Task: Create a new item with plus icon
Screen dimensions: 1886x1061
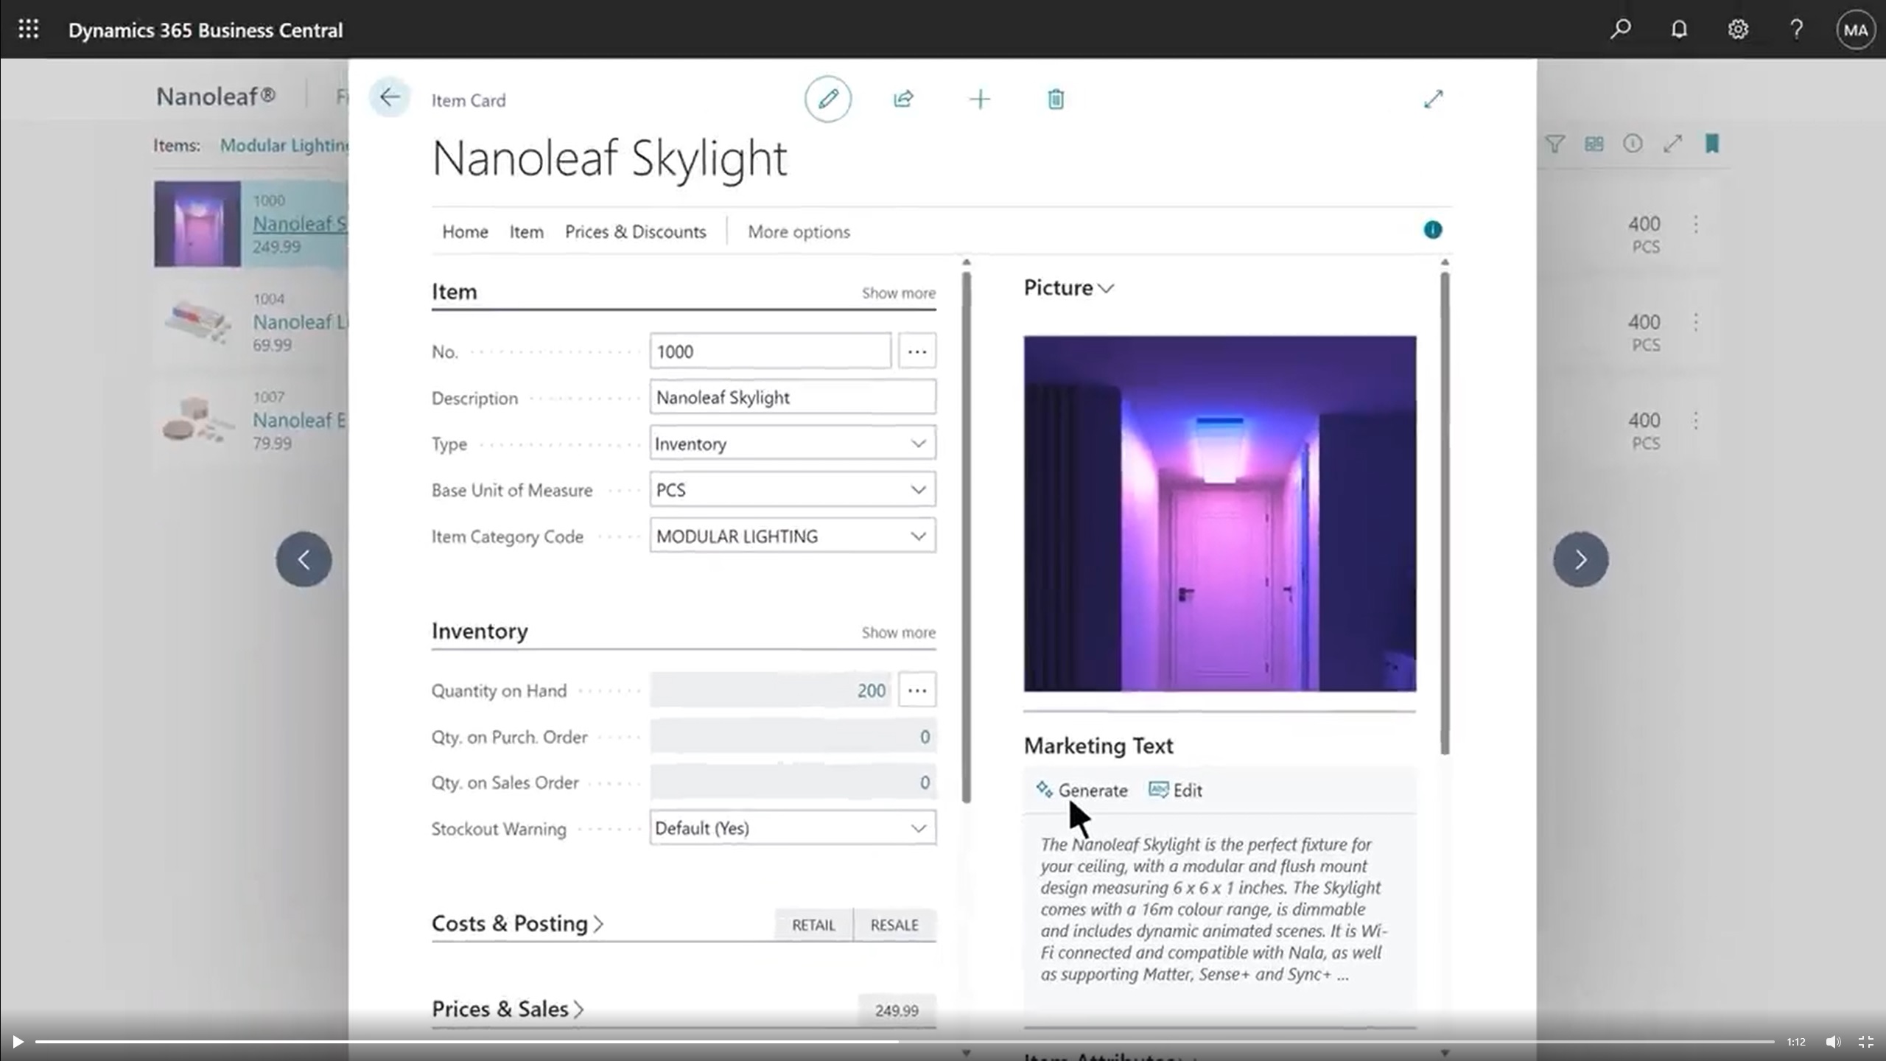Action: 980,99
